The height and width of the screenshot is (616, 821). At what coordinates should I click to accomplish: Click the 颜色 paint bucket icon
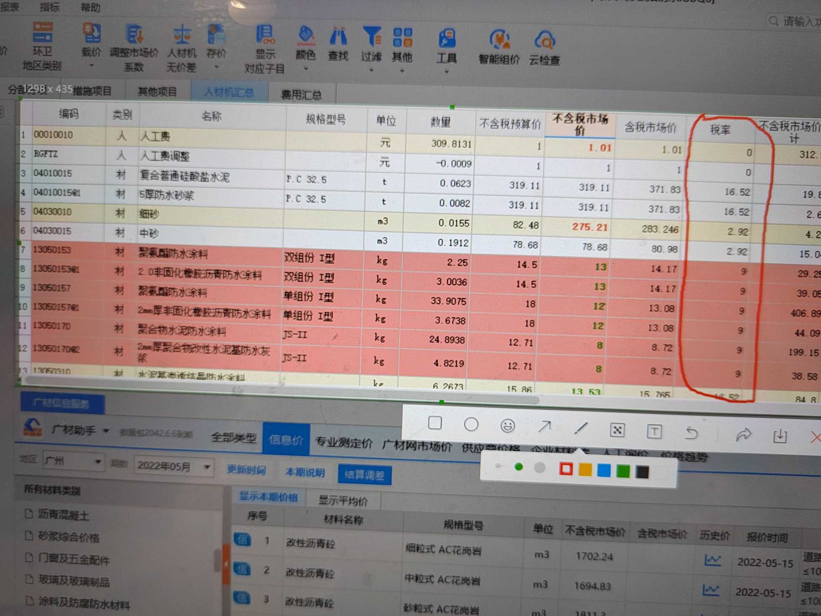(x=306, y=35)
